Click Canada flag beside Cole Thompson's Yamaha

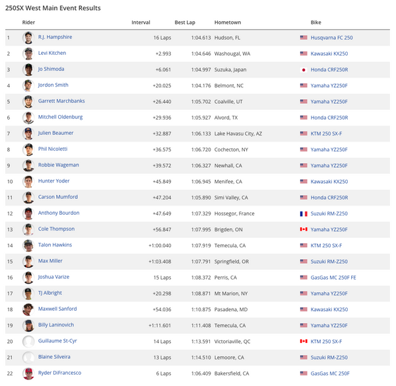tap(304, 229)
